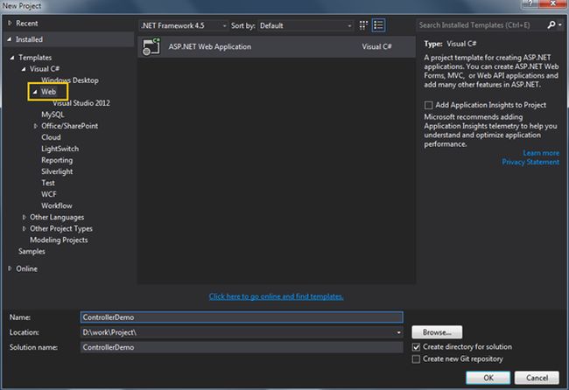Collapse the Templates tree node

[x=12, y=58]
